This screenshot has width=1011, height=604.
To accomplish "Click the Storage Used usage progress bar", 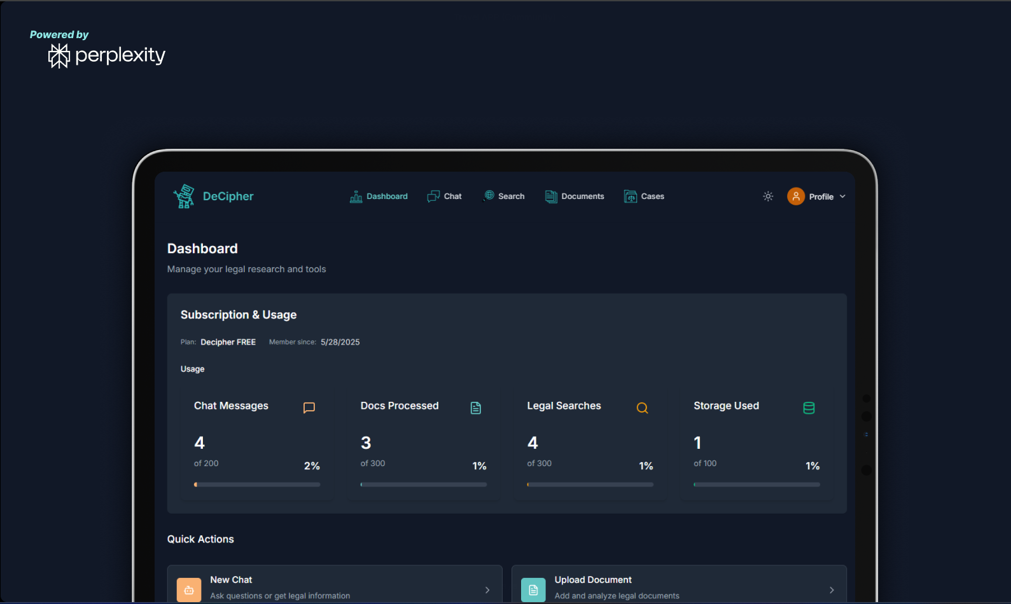I will pyautogui.click(x=757, y=484).
